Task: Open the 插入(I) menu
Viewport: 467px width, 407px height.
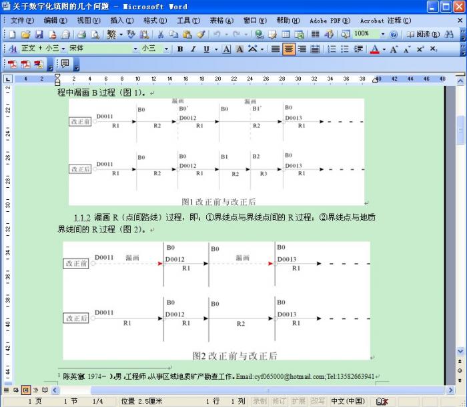Action: pyautogui.click(x=121, y=21)
